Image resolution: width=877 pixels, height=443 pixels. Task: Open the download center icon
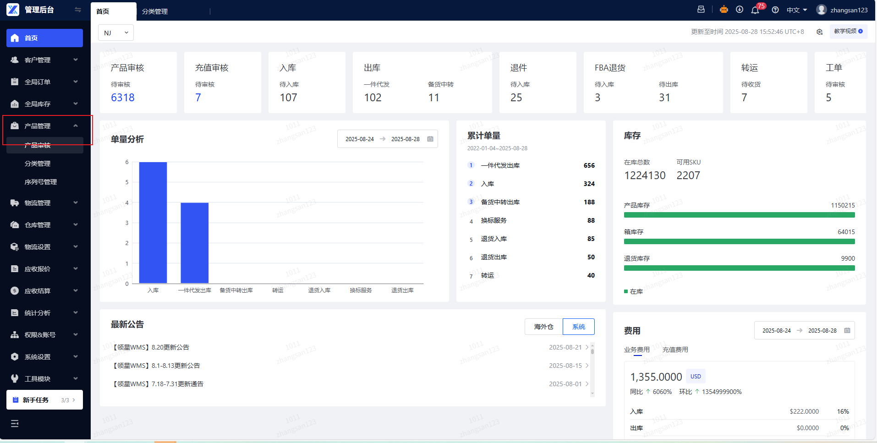click(x=740, y=10)
